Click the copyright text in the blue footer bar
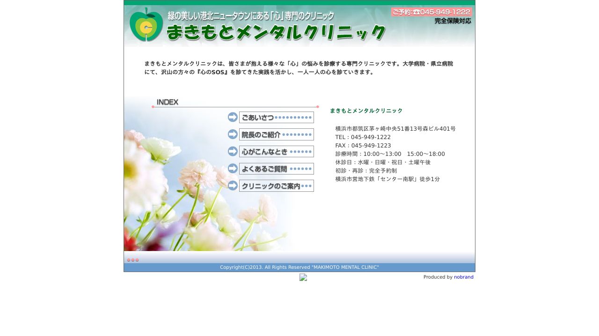Viewport: 599px width, 336px height. coord(299,267)
